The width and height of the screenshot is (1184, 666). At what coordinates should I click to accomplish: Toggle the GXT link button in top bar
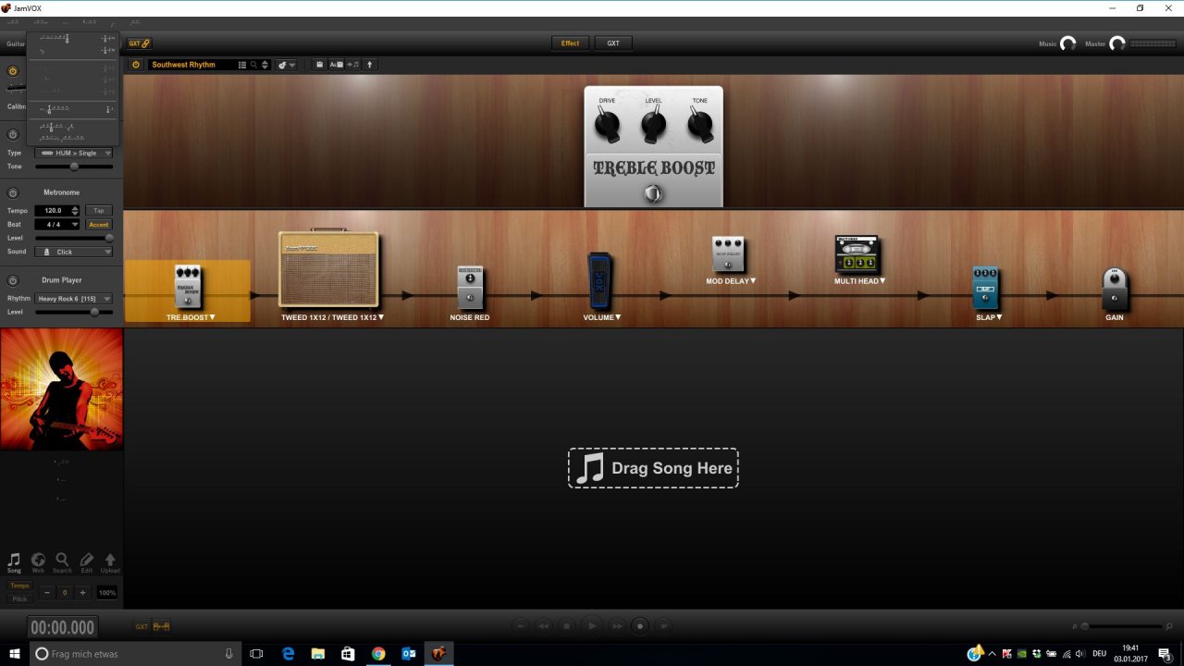pyautogui.click(x=139, y=43)
